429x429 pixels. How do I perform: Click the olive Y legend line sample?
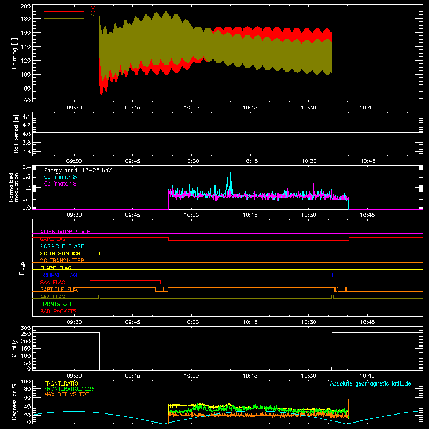pyautogui.click(x=64, y=19)
